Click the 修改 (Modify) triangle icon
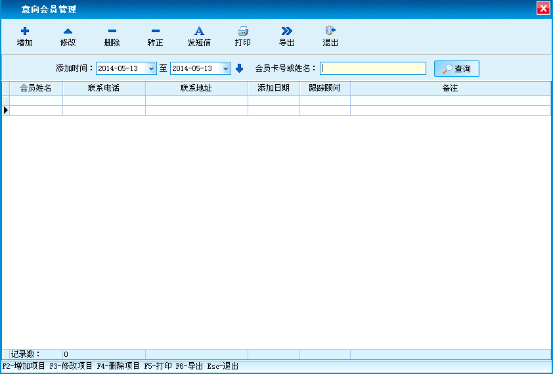 tap(68, 31)
